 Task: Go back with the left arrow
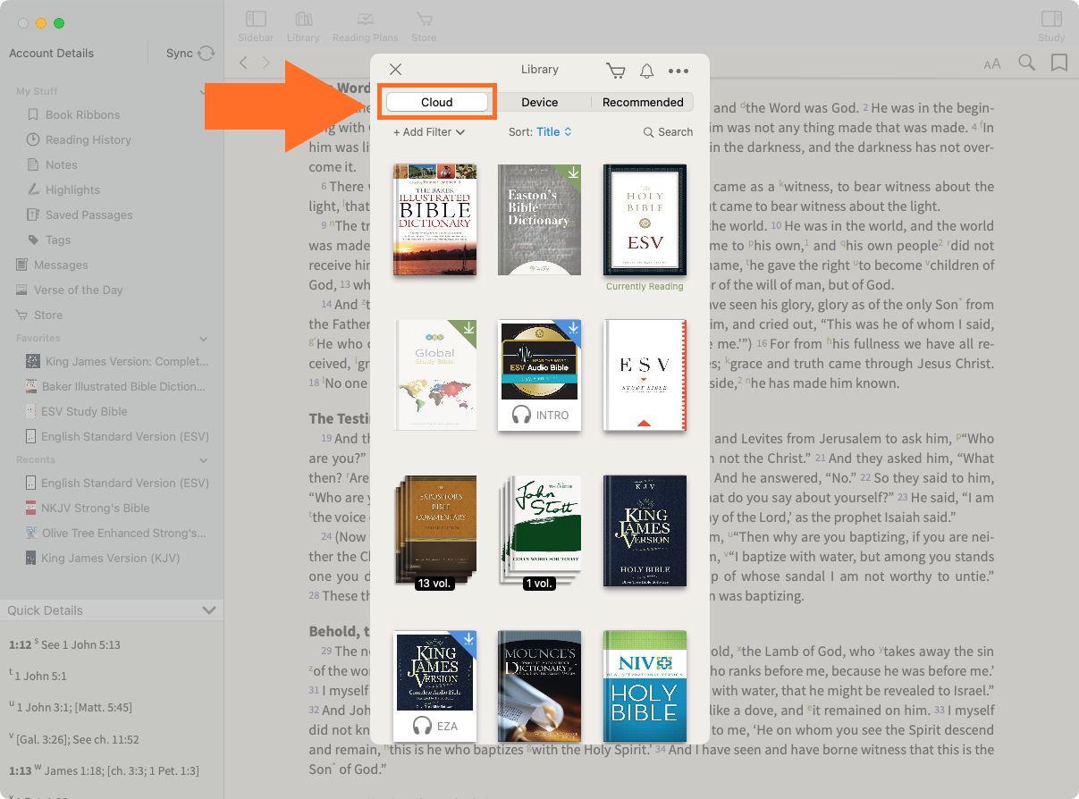(244, 63)
